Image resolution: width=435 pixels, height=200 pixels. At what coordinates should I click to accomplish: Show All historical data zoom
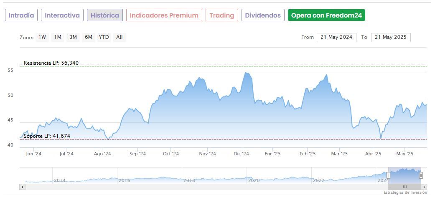pyautogui.click(x=120, y=37)
